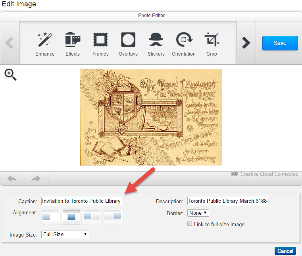Screen dimensions: 302x256
Task: Expand the Image Size dropdown
Action: click(x=65, y=235)
